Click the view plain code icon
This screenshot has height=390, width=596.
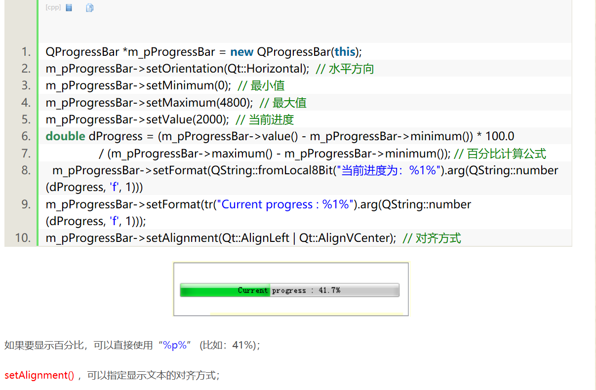click(x=69, y=7)
